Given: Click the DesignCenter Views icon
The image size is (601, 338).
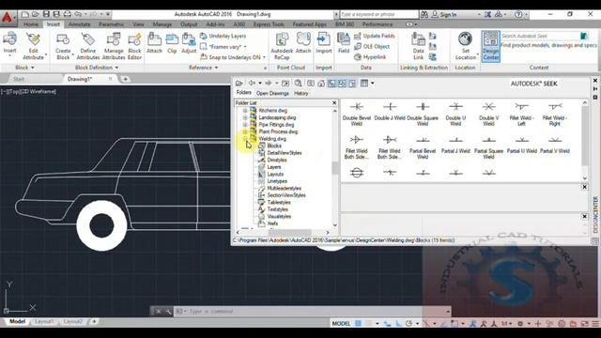Looking at the screenshot, I should (364, 84).
